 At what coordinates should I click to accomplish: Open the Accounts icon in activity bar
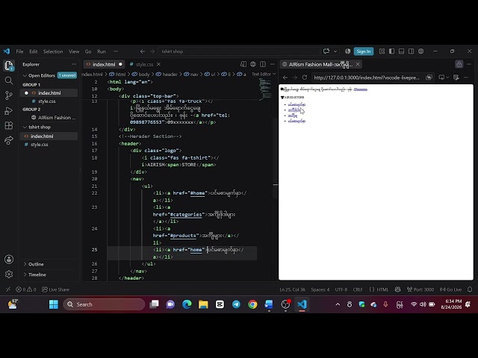pyautogui.click(x=8, y=260)
